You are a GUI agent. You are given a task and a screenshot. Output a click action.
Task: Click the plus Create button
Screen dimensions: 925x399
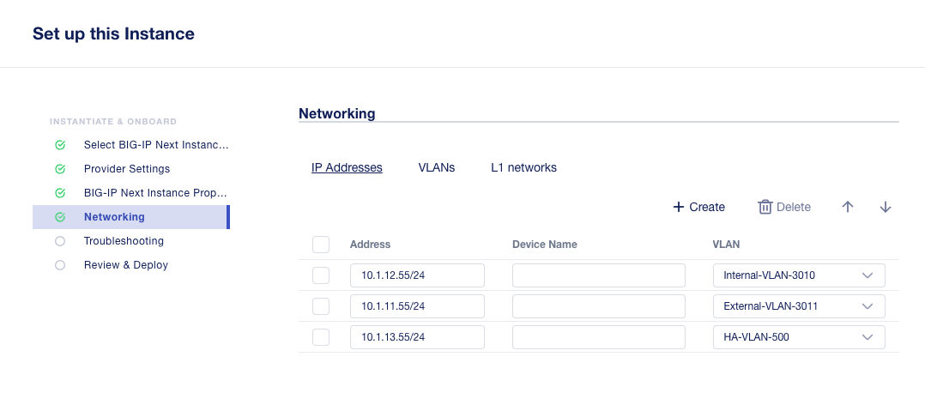pyautogui.click(x=699, y=207)
